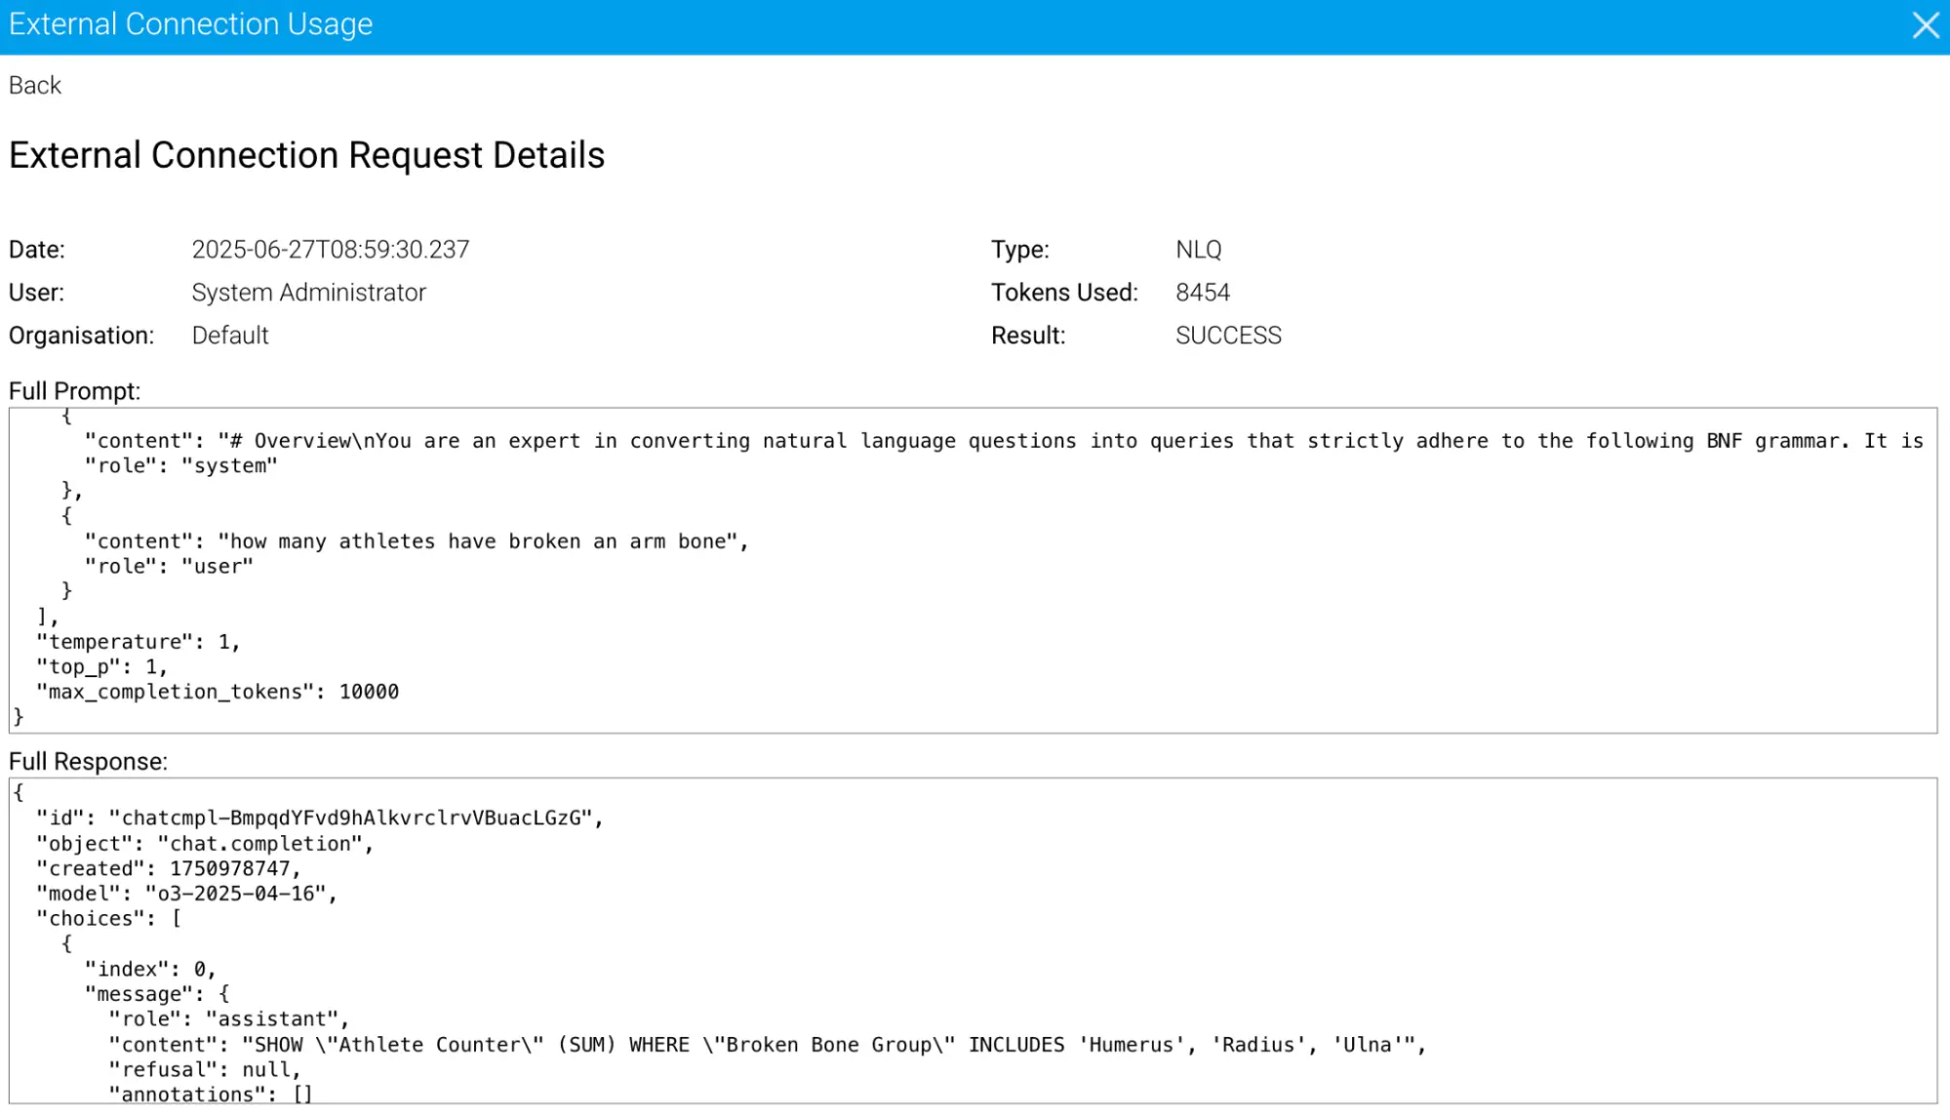Click the SUCCESS result value
The image size is (1950, 1120).
pos(1227,336)
